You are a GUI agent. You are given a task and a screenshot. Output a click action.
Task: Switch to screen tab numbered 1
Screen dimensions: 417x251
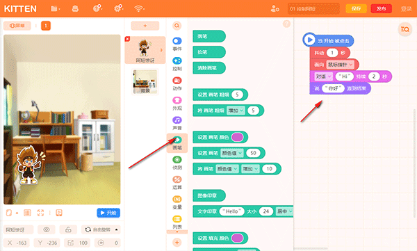[x=46, y=26]
